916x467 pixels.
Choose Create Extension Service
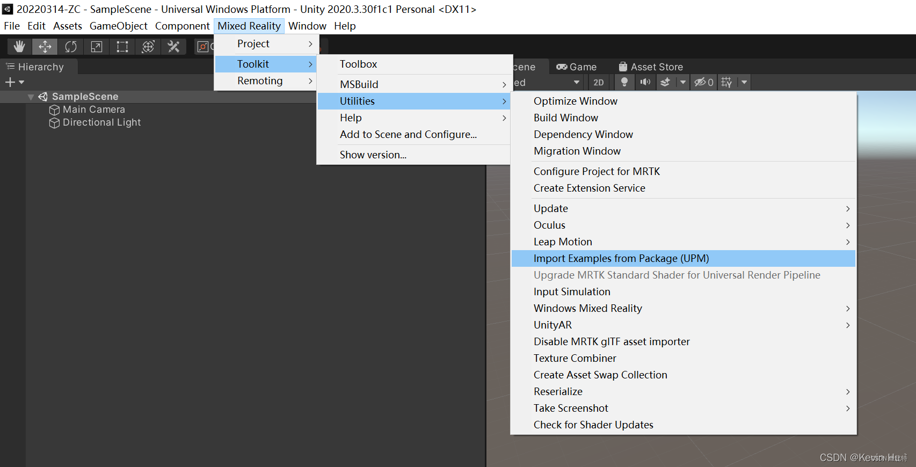tap(684, 188)
